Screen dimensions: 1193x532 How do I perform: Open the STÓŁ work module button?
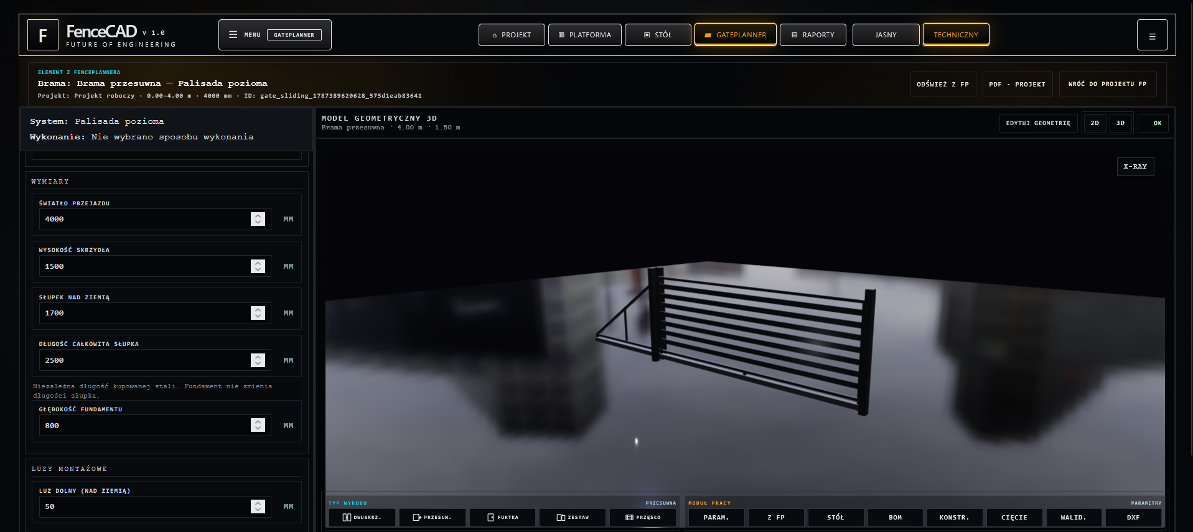tap(836, 518)
